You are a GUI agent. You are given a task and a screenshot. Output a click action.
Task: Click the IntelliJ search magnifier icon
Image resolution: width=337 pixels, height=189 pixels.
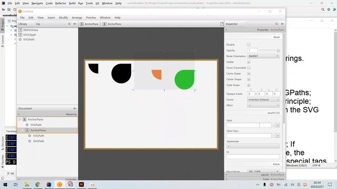tap(323, 9)
